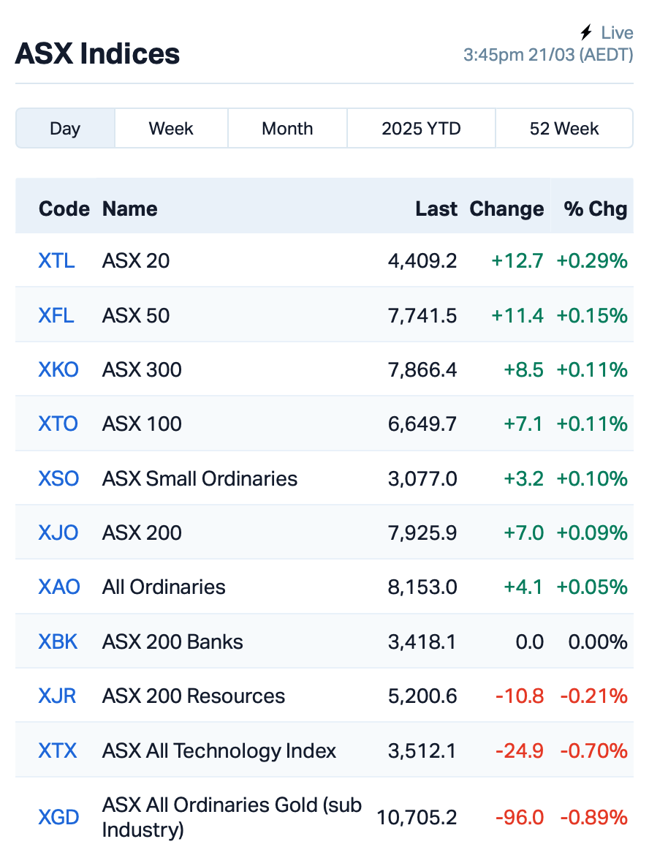Open the XJO index link
The image size is (649, 847).
58,533
